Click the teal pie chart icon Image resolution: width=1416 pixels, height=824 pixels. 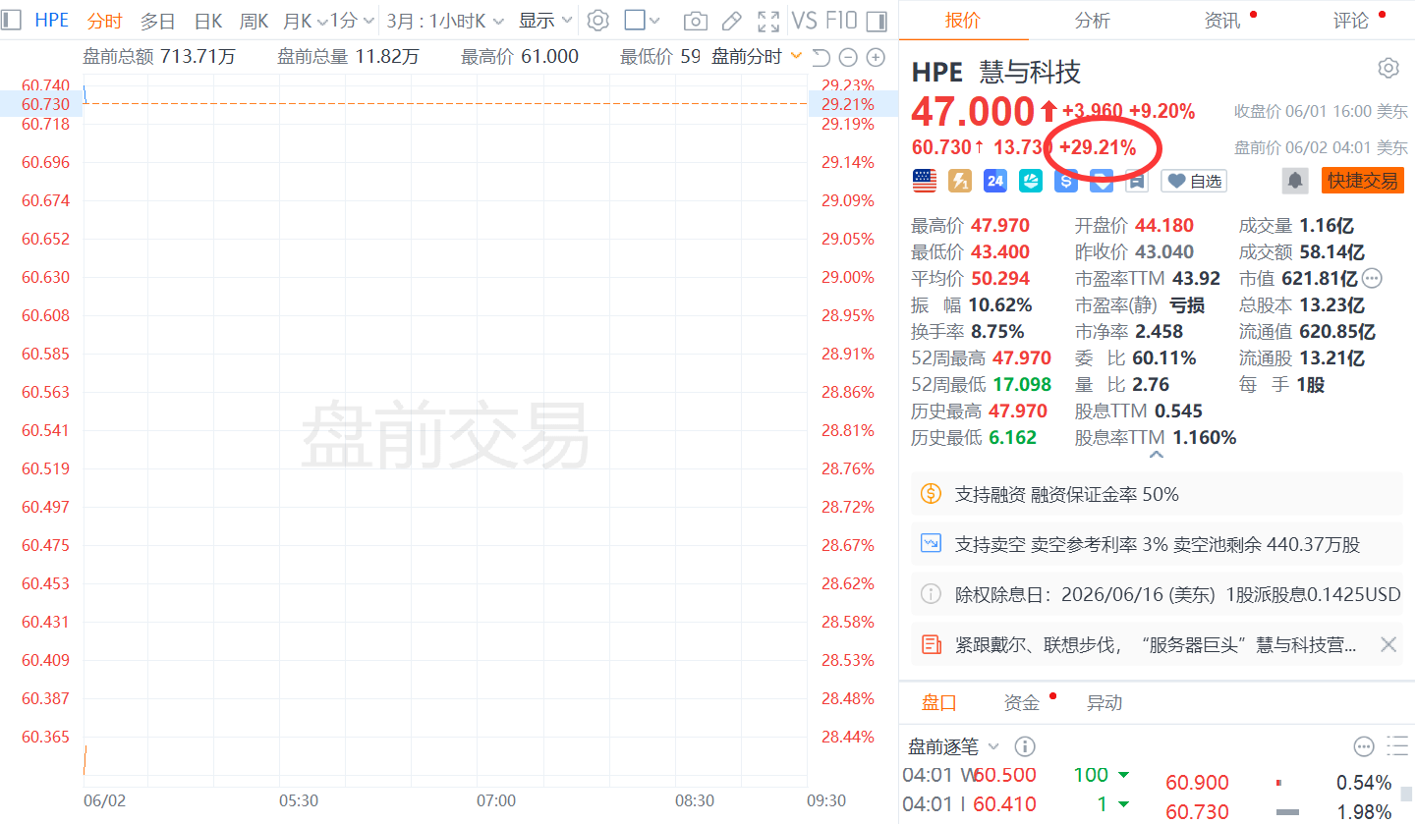pos(1031,181)
